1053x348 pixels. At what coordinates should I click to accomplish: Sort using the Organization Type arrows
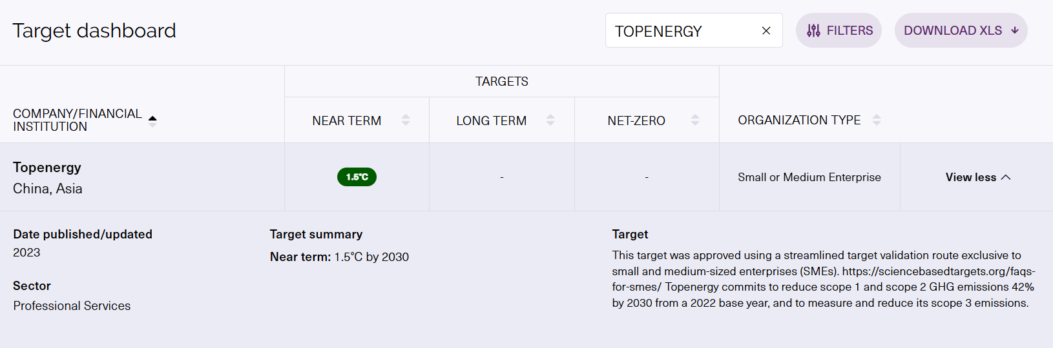pyautogui.click(x=877, y=120)
